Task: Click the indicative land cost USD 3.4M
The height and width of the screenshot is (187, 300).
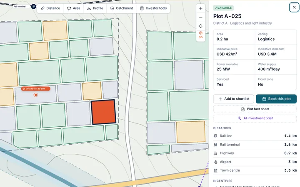Action: [x=267, y=54]
